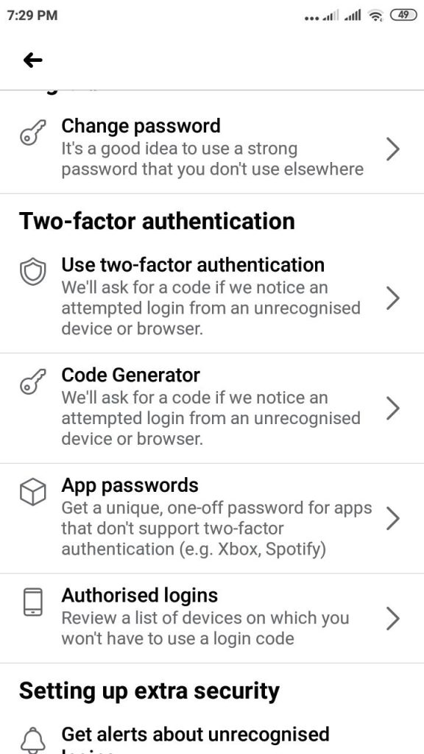Tap the back arrow icon

point(32,60)
